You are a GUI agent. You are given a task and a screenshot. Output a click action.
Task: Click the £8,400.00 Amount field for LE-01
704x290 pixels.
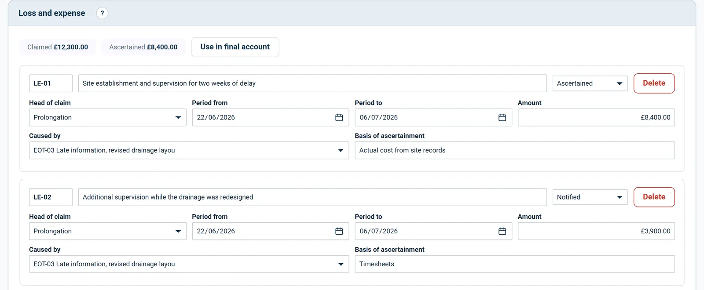tap(596, 117)
